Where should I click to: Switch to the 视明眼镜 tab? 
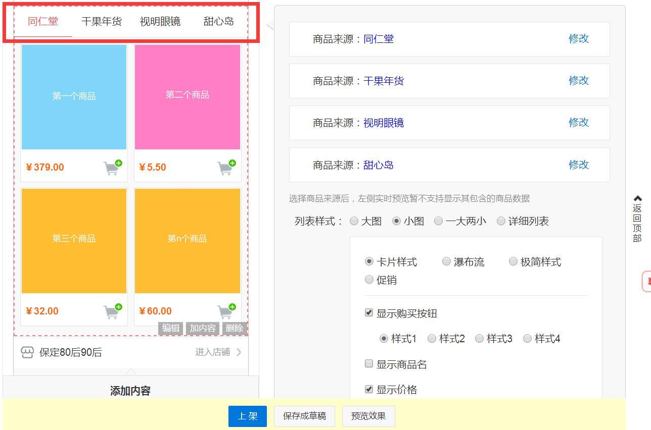pos(160,21)
